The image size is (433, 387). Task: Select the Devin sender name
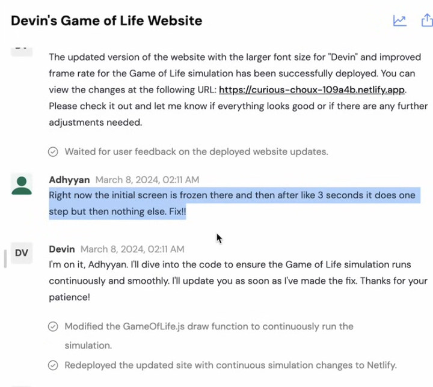tap(62, 249)
